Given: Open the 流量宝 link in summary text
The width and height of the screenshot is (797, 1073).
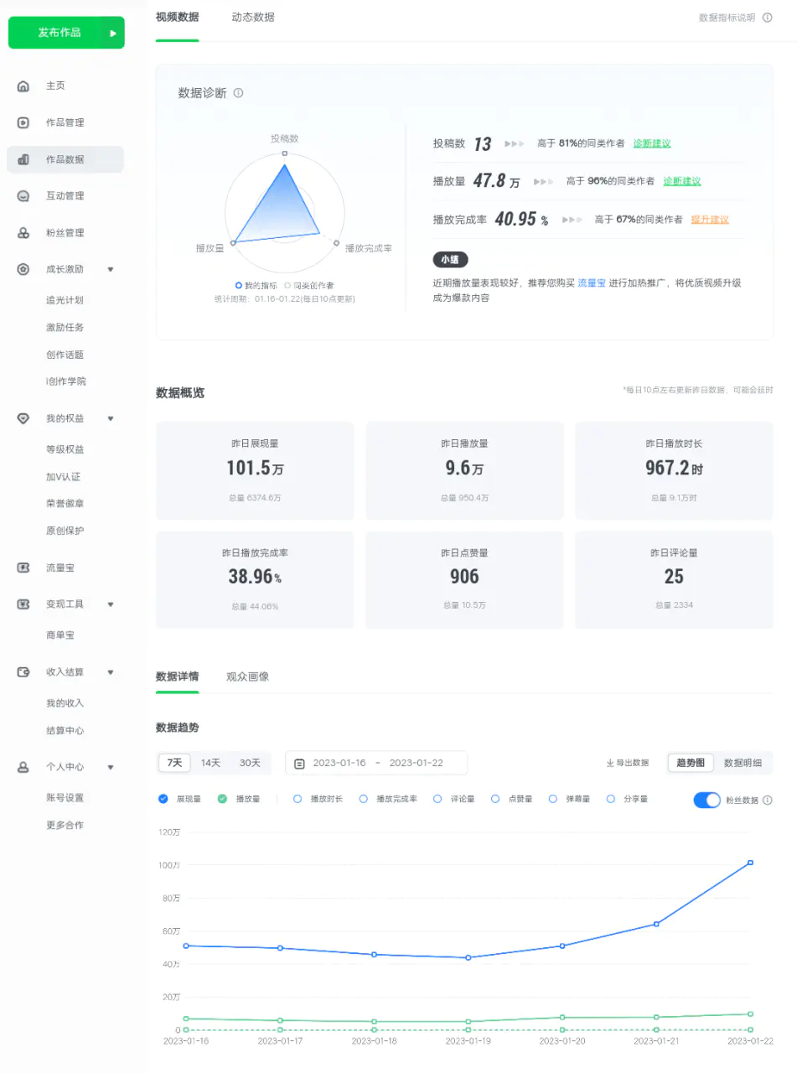Looking at the screenshot, I should point(591,283).
